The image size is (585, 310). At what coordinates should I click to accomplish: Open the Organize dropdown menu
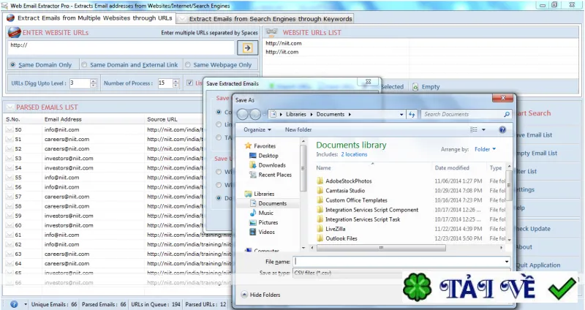[x=257, y=129]
